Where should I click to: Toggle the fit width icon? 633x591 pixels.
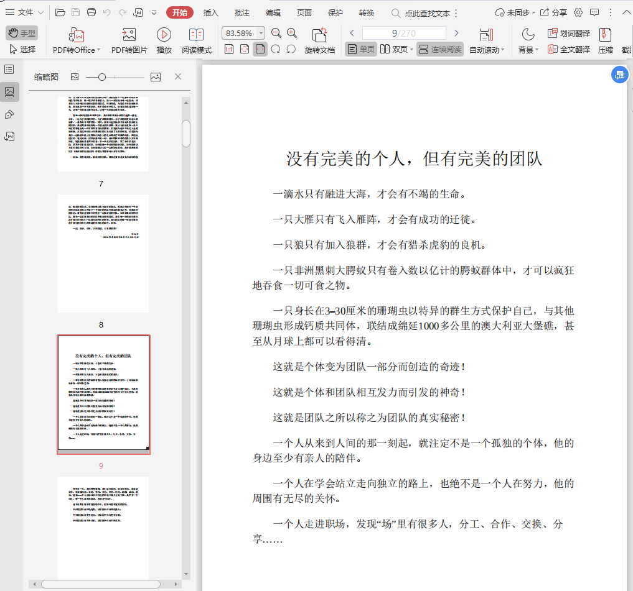[x=260, y=49]
